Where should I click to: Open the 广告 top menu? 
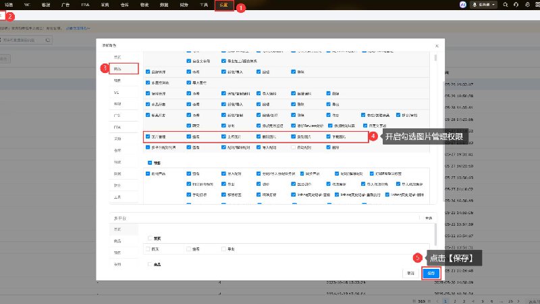point(65,5)
